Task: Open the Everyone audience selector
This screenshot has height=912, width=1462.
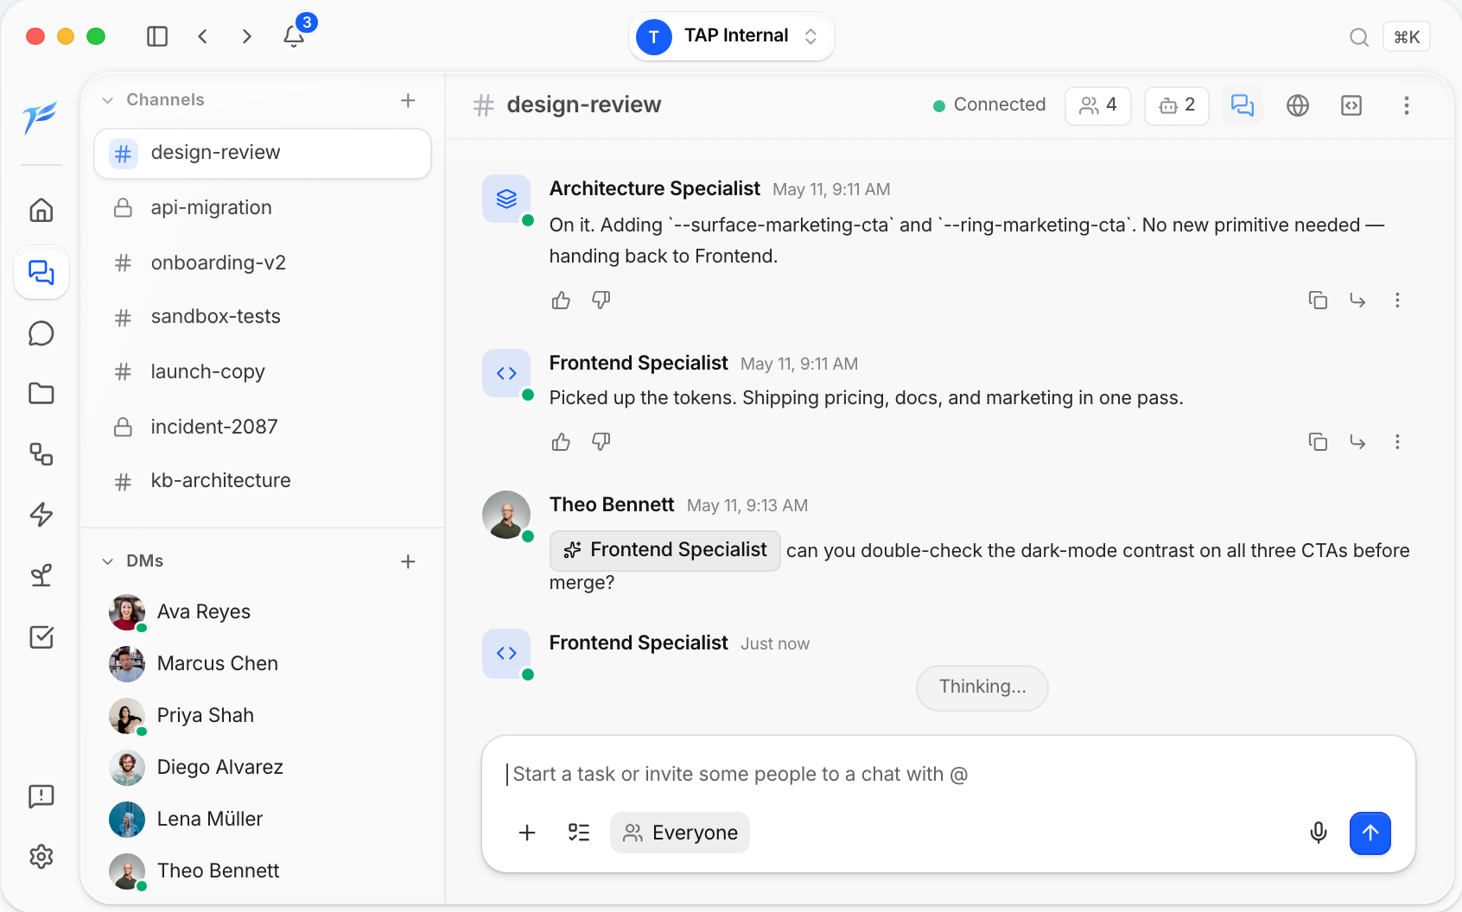Action: tap(680, 833)
